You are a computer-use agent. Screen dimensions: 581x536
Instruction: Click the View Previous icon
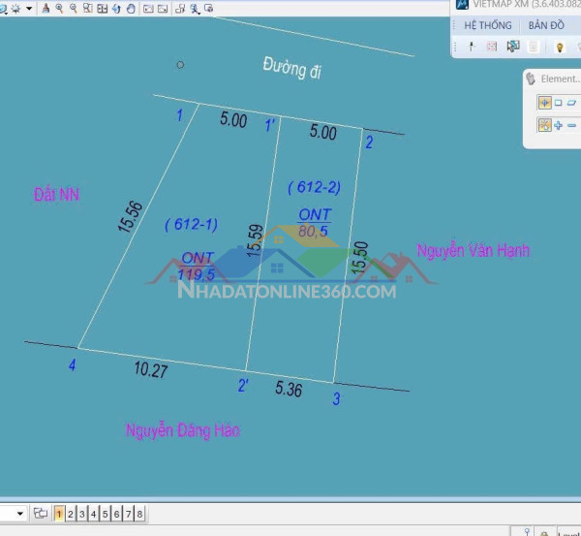[148, 8]
